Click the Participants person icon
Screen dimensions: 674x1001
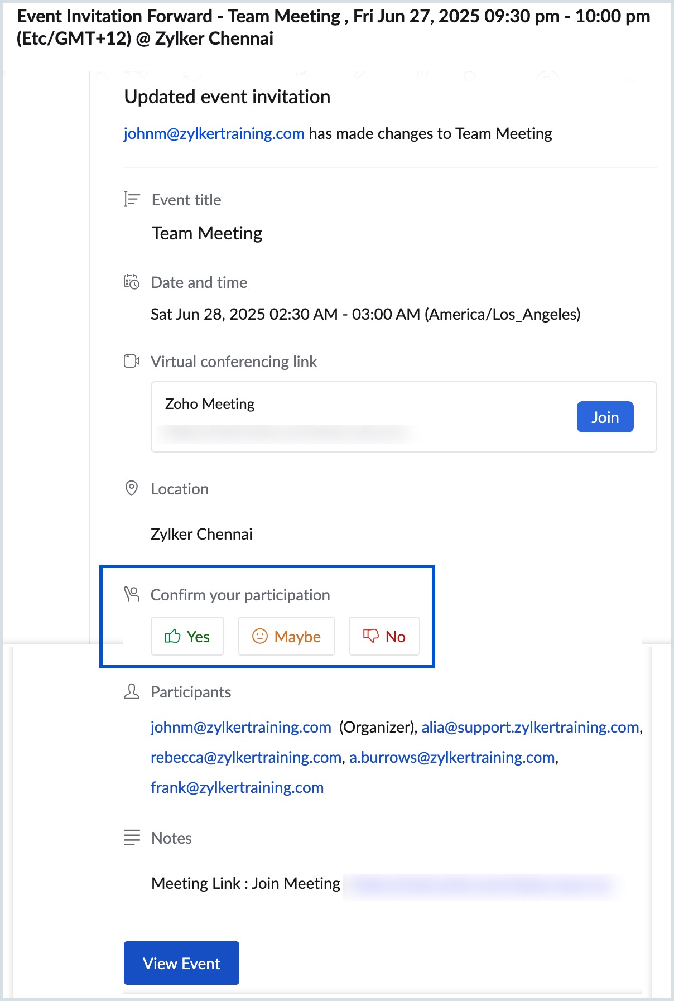click(131, 692)
